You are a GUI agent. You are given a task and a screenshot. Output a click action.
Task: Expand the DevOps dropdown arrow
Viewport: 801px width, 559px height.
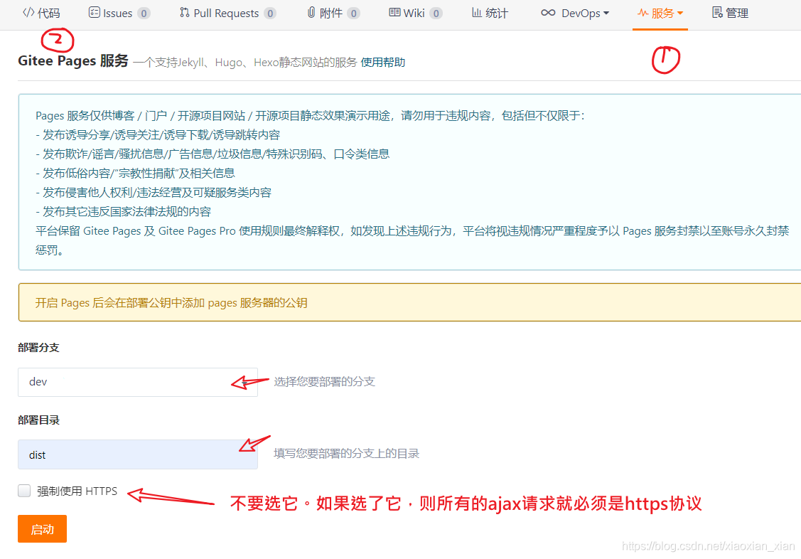coord(606,14)
